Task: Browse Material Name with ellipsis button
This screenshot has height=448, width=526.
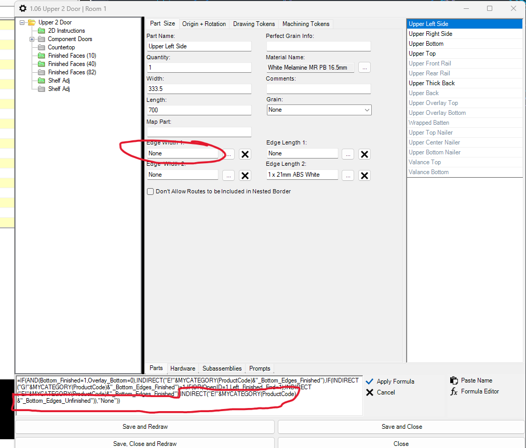Action: pos(365,68)
